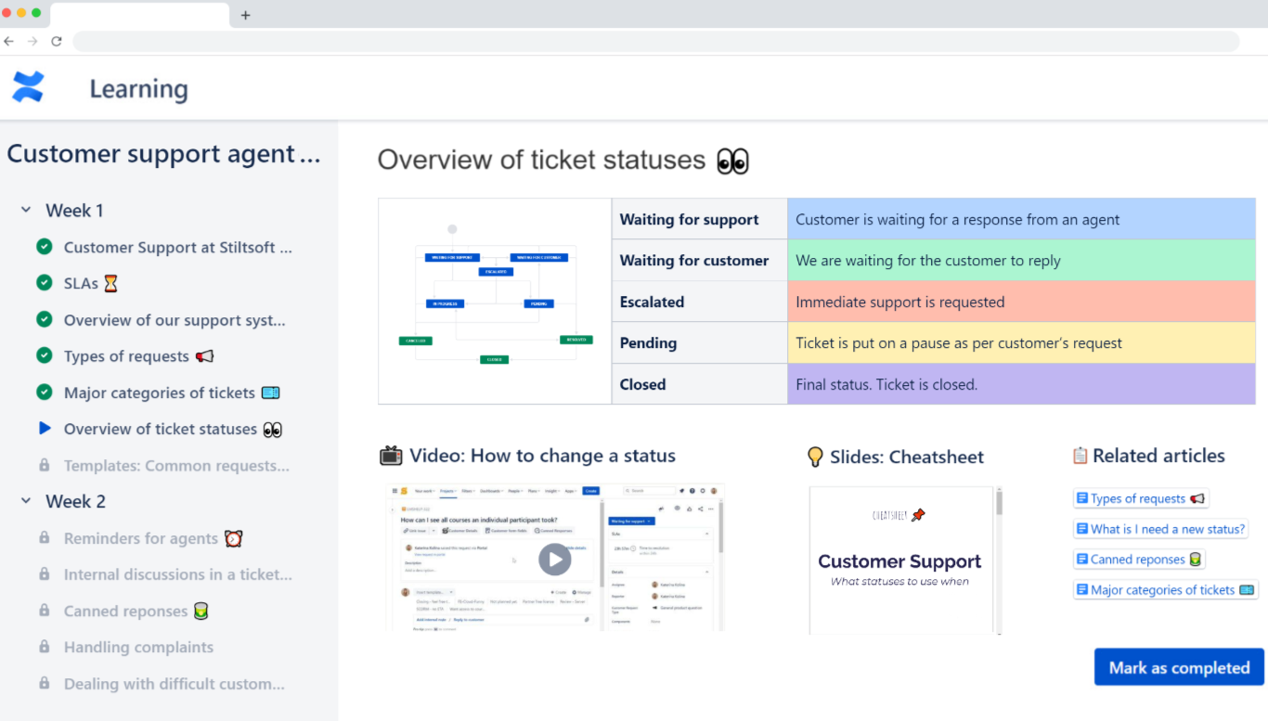The height and width of the screenshot is (721, 1268).
Task: Click the browser reload icon
Action: [x=57, y=41]
